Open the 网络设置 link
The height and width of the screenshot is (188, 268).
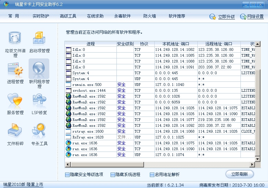tap(255, 16)
